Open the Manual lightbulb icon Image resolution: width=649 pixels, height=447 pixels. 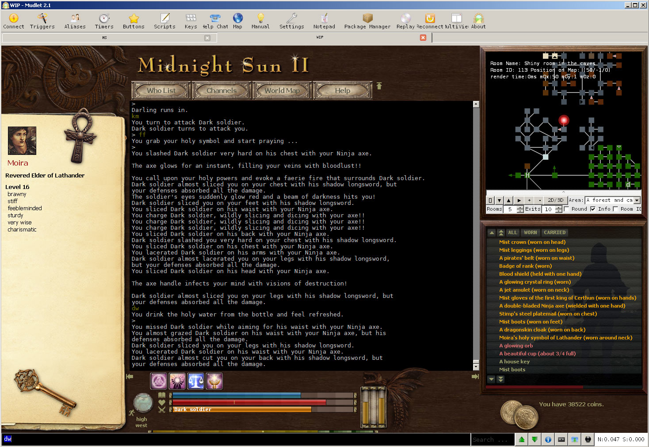260,21
